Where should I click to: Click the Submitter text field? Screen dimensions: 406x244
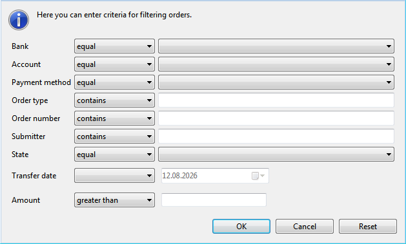click(276, 136)
